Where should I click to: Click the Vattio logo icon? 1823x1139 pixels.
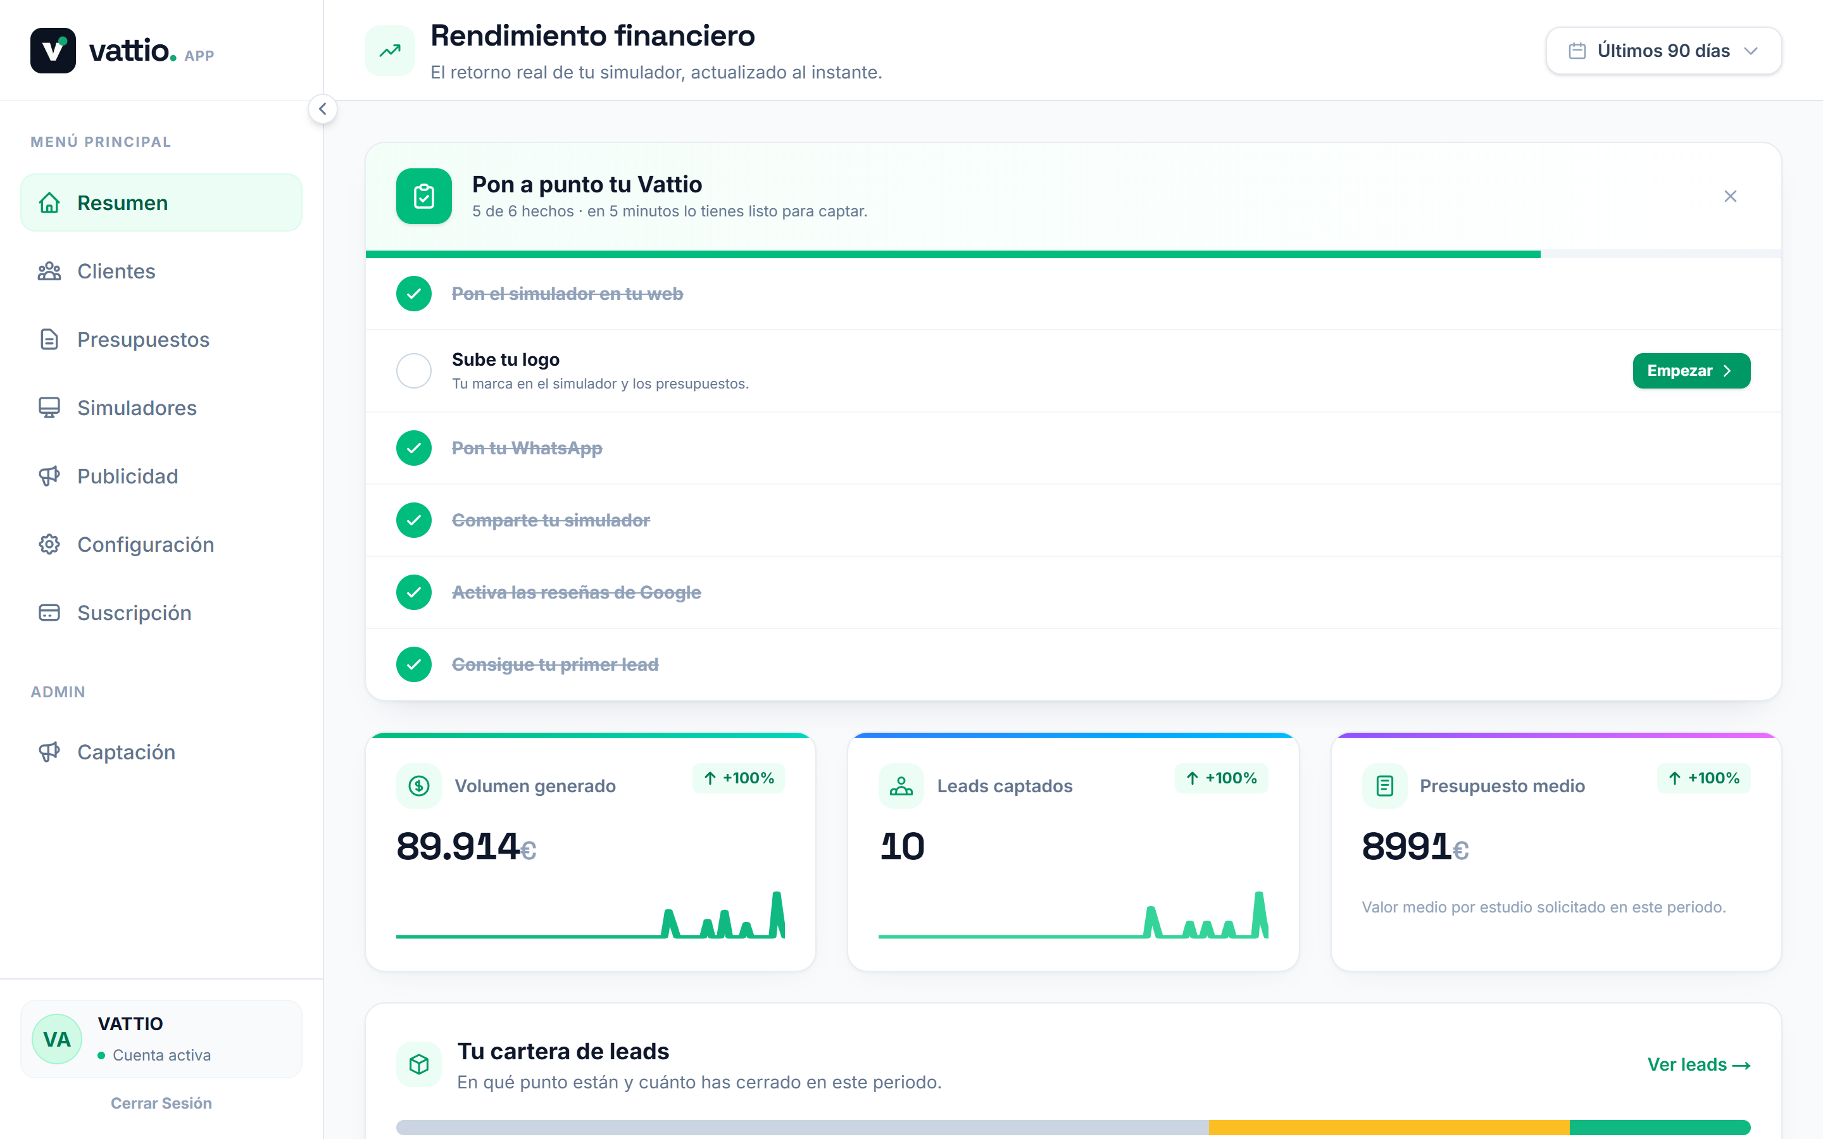(53, 51)
